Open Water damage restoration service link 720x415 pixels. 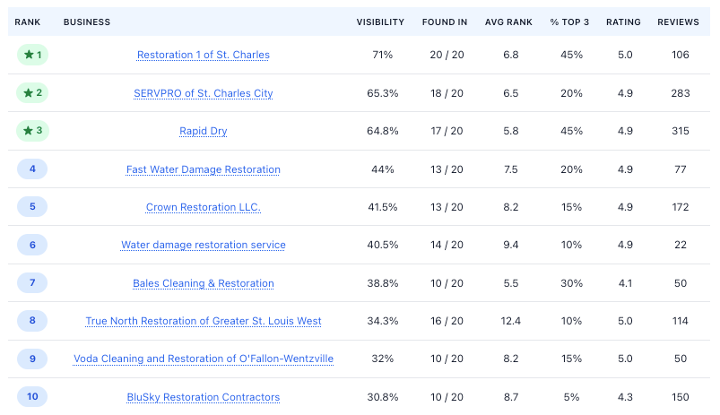pos(204,245)
